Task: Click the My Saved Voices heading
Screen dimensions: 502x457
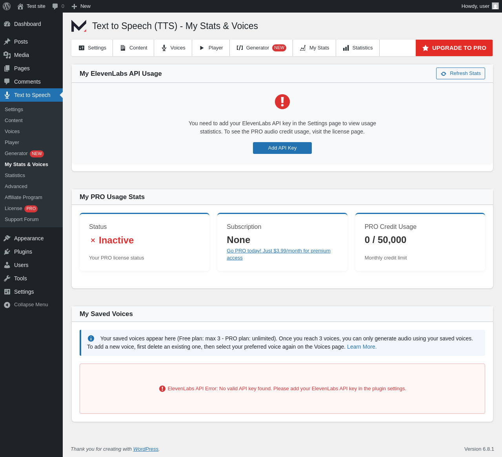Action: pyautogui.click(x=106, y=314)
